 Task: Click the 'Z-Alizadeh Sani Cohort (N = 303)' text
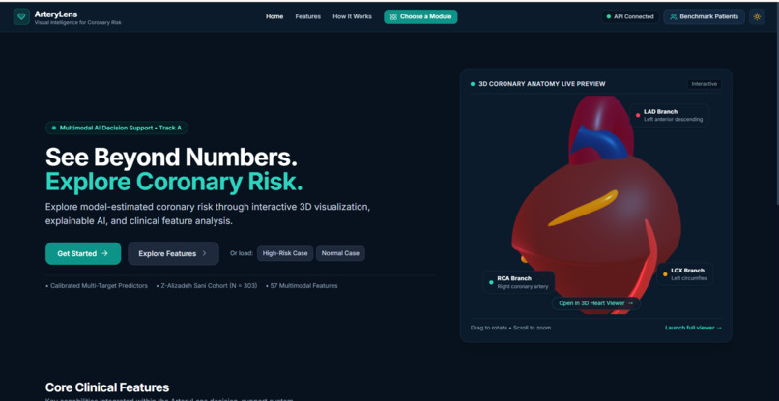click(x=207, y=286)
